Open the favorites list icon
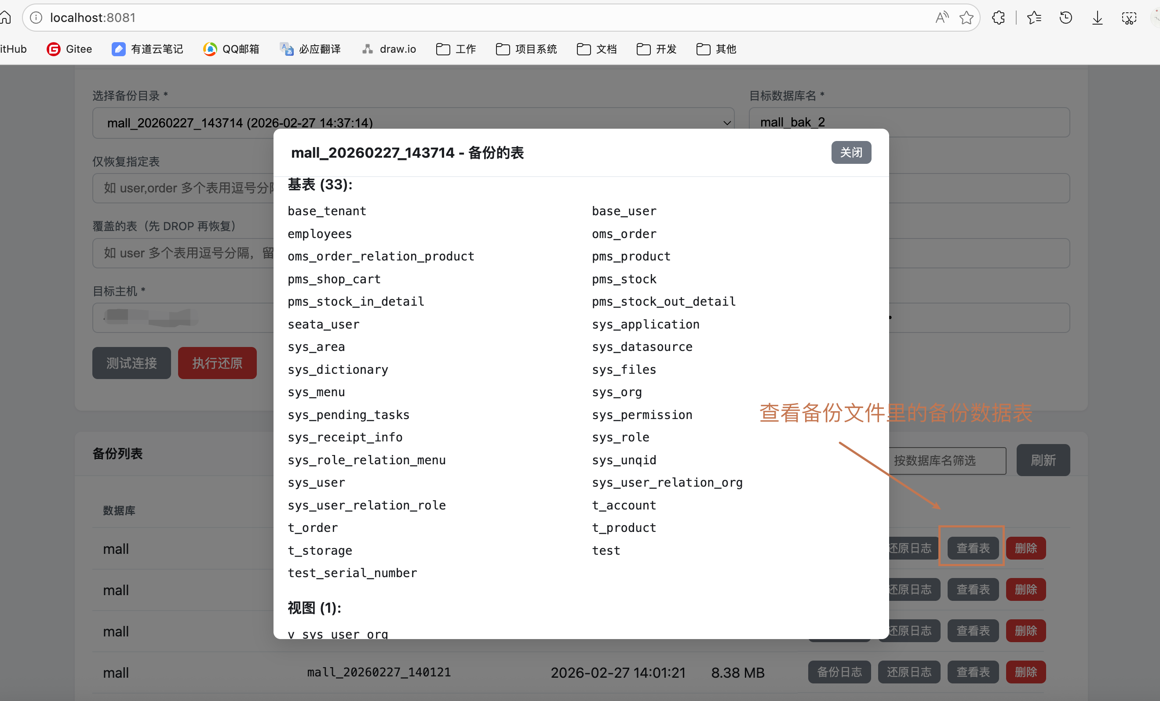 click(x=1034, y=18)
